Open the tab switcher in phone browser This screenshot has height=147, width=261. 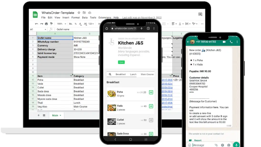(148, 29)
